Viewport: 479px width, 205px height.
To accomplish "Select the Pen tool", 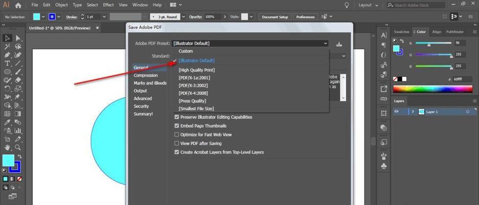I will (8, 55).
